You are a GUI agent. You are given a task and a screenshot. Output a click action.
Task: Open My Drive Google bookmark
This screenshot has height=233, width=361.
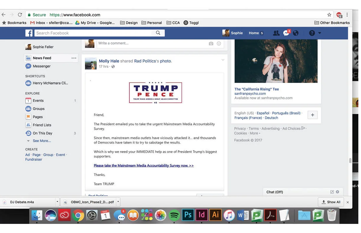click(95, 23)
